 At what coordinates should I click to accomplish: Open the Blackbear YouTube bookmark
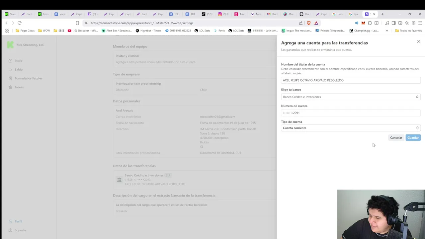point(83,31)
